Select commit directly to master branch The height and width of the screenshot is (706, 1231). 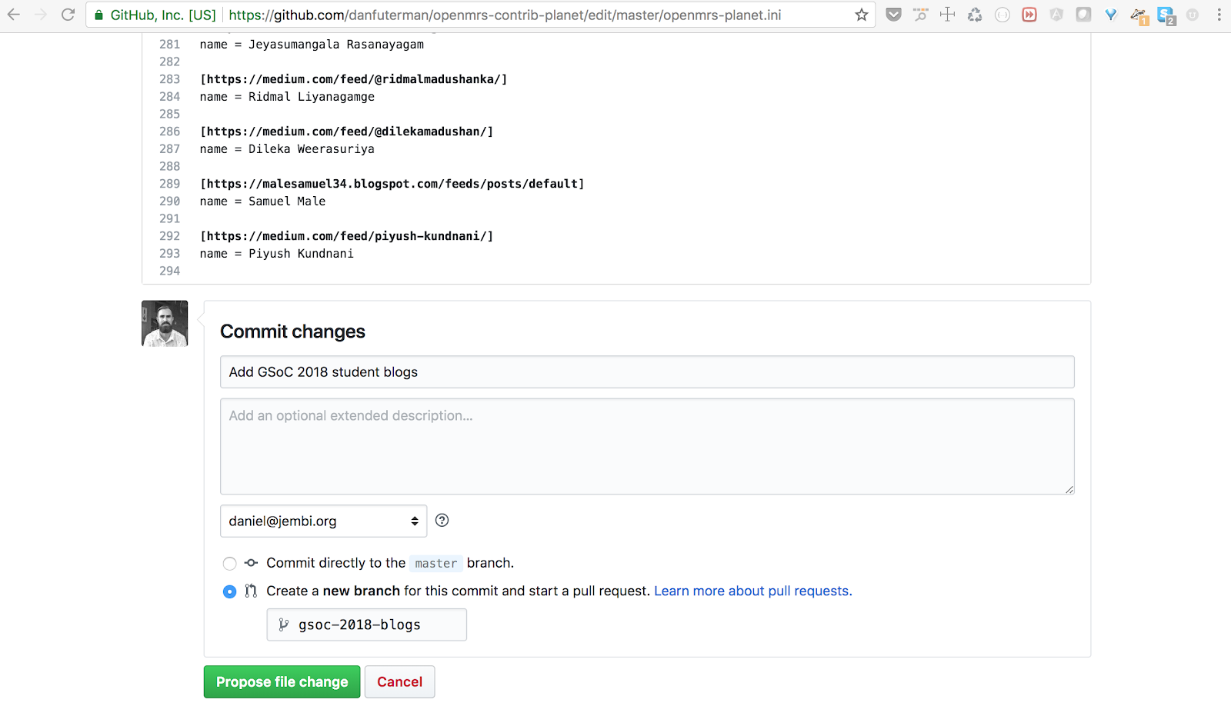[x=229, y=564]
